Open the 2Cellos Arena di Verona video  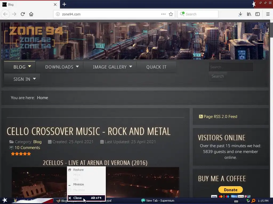95,182
